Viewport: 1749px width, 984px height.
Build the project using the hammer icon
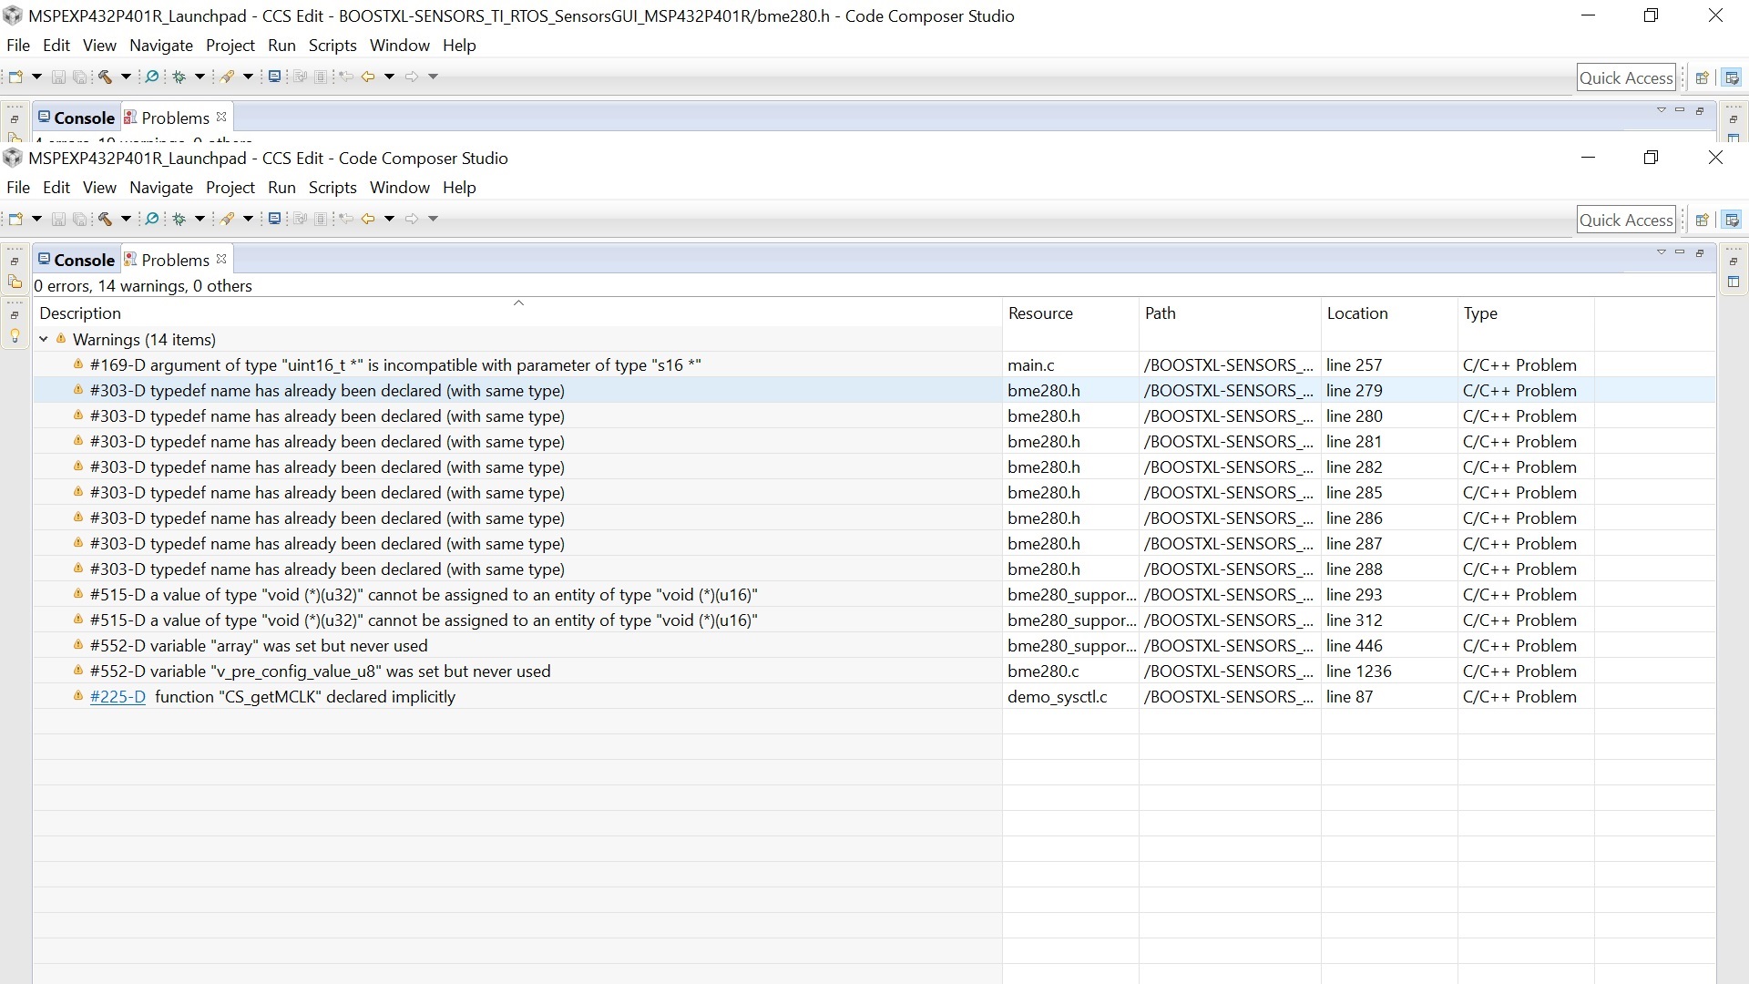[x=105, y=219]
